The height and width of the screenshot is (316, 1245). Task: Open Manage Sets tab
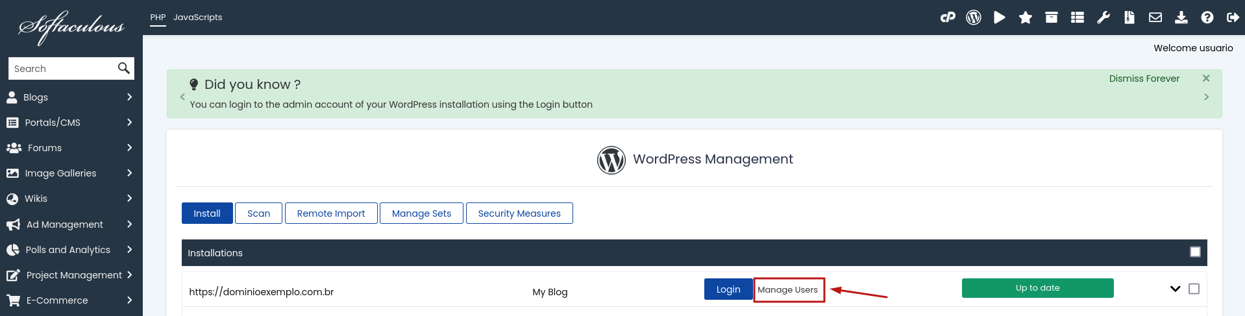(421, 213)
